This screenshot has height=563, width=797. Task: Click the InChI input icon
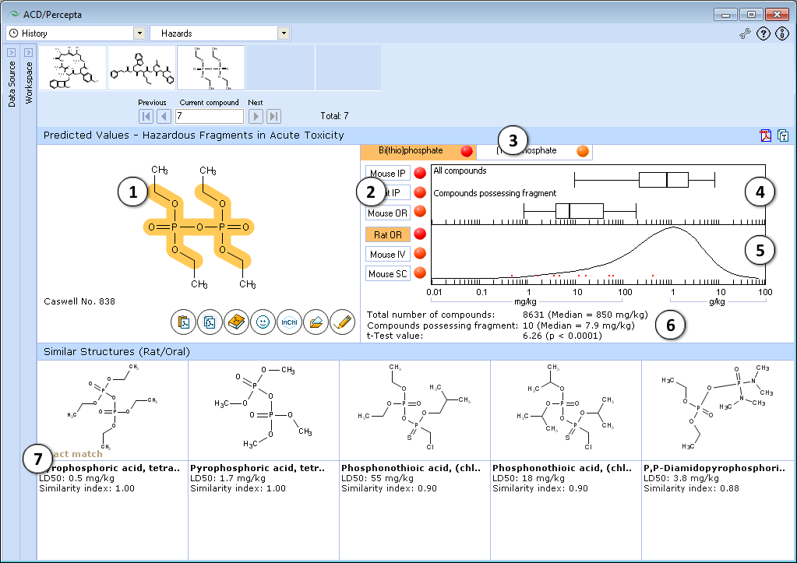[289, 322]
